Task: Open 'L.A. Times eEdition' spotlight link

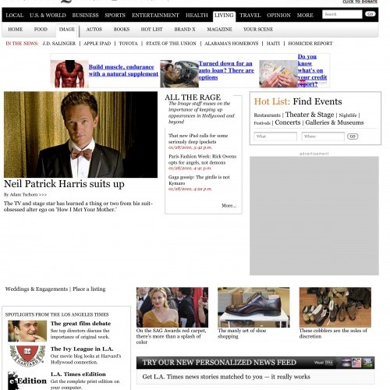Action: [x=78, y=374]
